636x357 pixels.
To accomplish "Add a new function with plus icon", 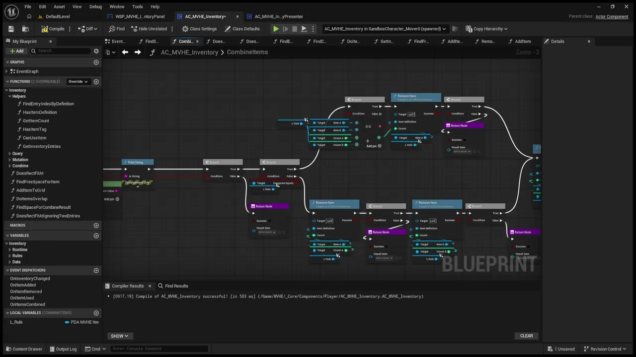I will 96,81.
